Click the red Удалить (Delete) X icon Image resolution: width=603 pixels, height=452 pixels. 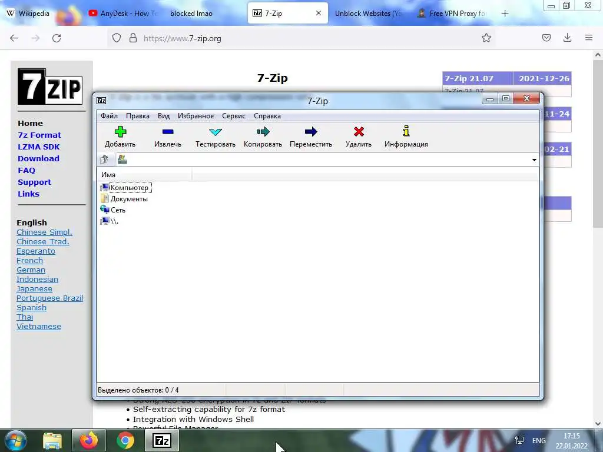[359, 132]
